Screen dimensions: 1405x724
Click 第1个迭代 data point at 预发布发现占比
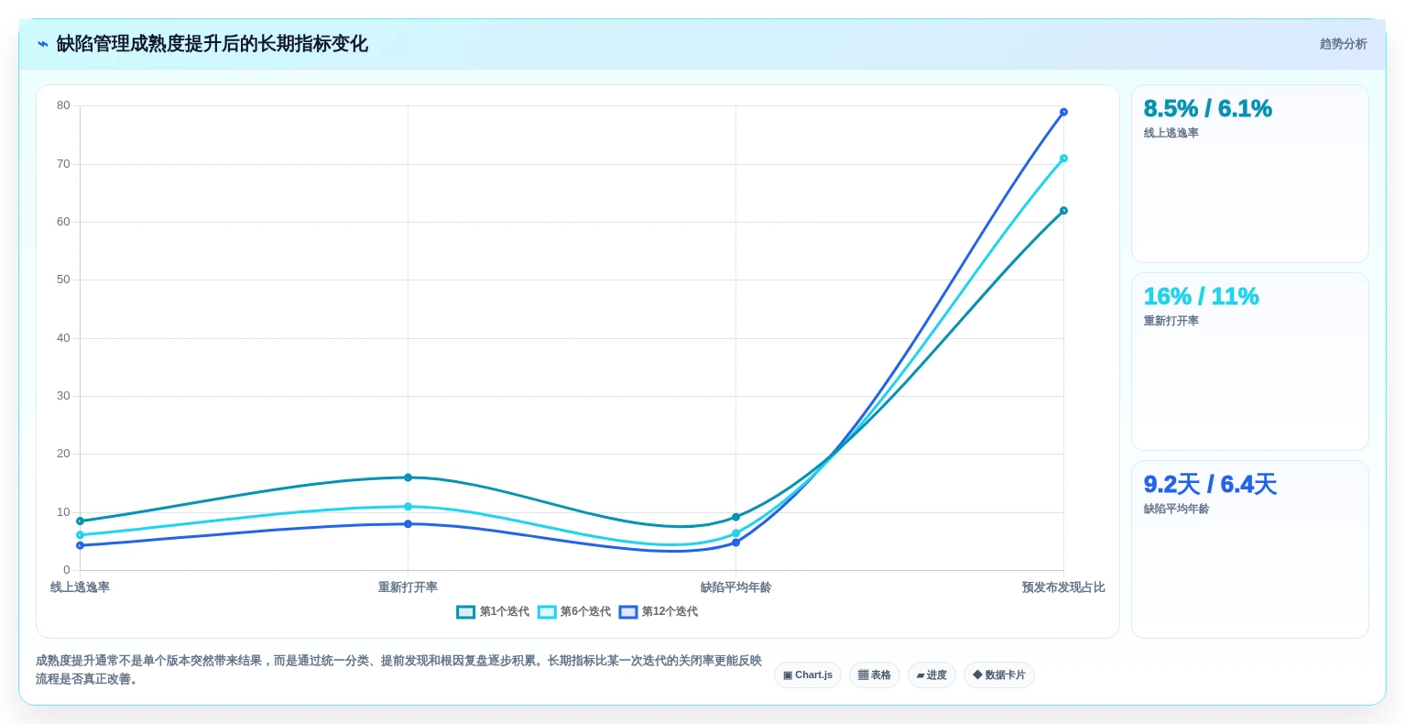[1063, 211]
